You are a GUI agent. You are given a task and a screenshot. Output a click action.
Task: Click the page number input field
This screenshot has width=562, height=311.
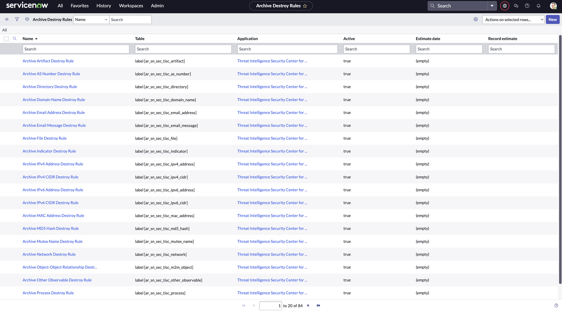coord(270,306)
